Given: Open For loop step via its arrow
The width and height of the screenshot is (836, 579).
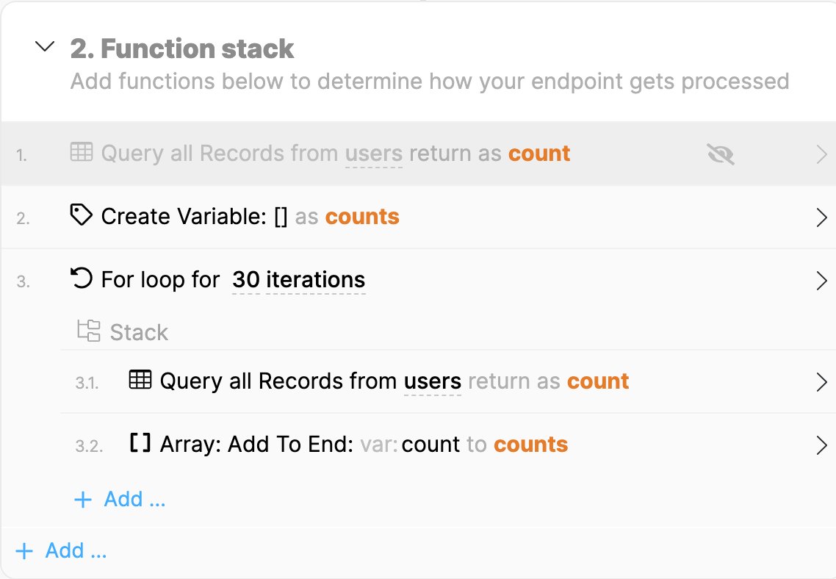Looking at the screenshot, I should [821, 281].
